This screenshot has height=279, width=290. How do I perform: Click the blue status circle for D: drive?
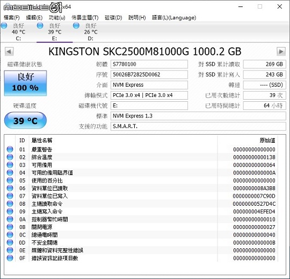tap(76, 25)
